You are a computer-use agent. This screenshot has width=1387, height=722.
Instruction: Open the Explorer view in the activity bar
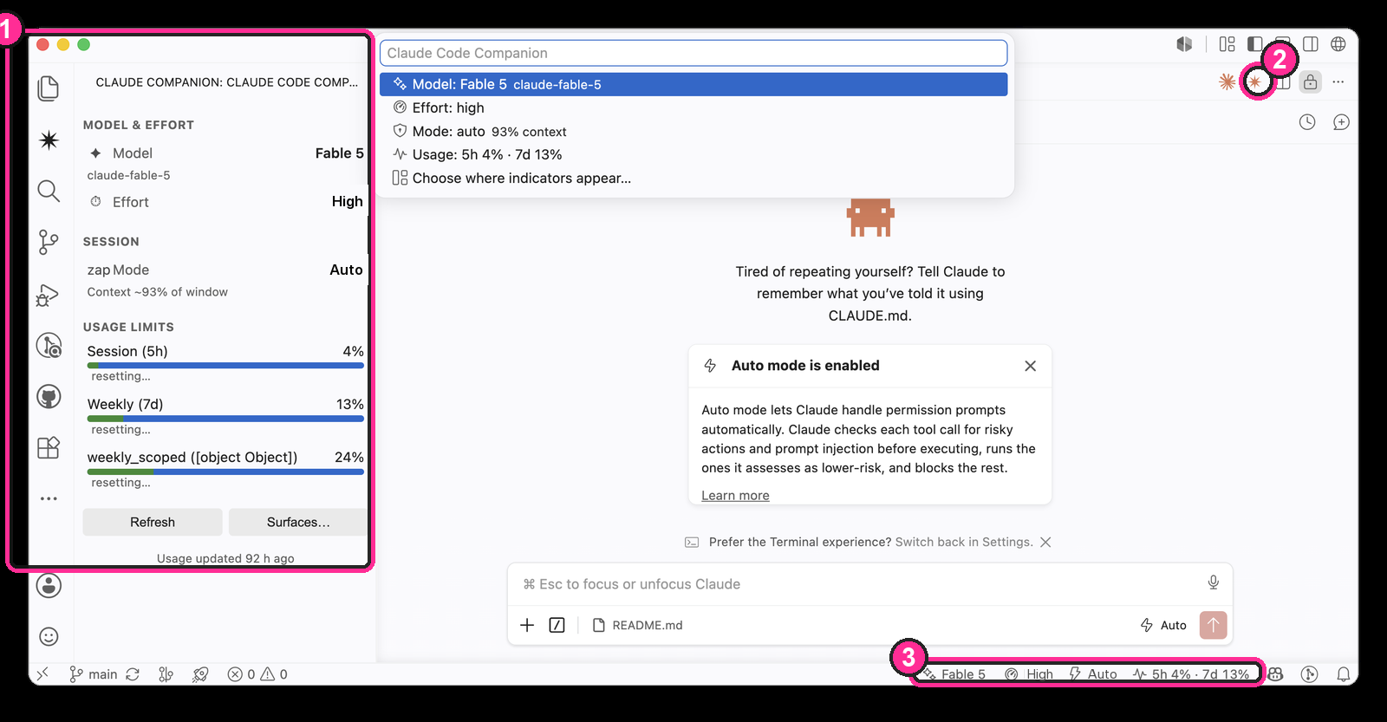(49, 88)
